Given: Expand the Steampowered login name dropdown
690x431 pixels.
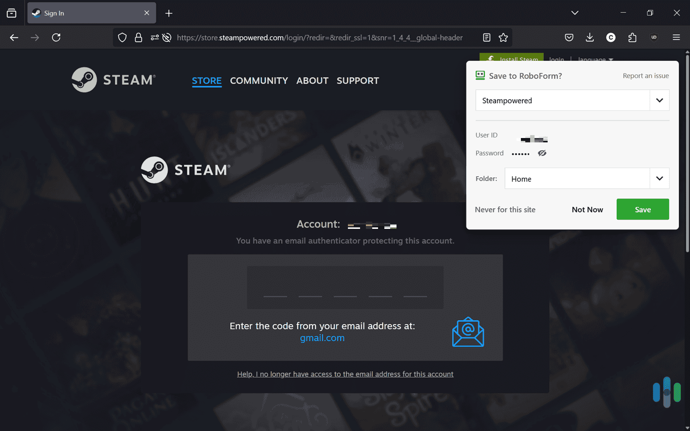Looking at the screenshot, I should pos(659,100).
